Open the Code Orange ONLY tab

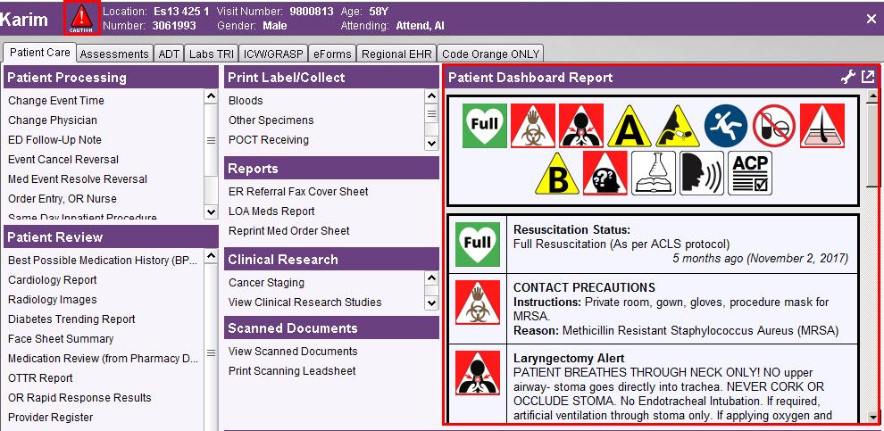490,54
